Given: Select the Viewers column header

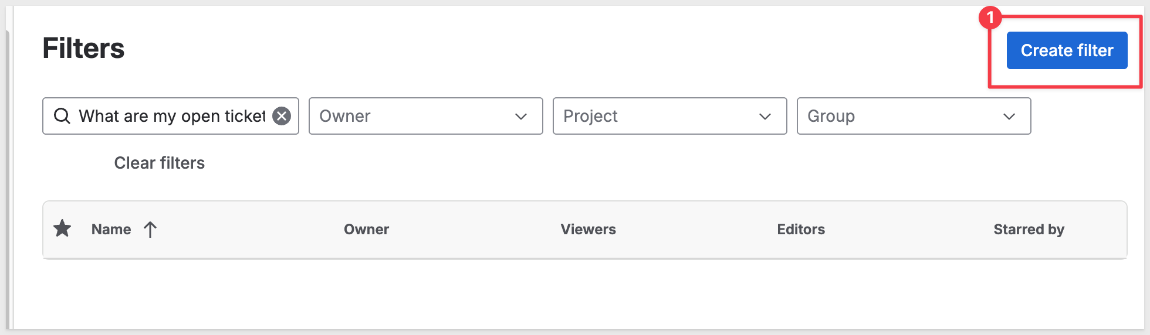Looking at the screenshot, I should click(588, 230).
